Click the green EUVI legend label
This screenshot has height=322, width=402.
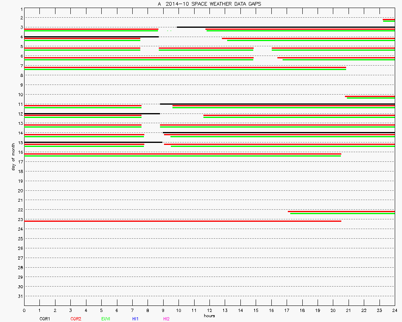tap(106, 319)
